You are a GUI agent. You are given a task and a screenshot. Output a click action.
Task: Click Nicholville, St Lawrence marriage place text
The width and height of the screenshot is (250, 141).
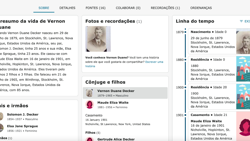118,124
